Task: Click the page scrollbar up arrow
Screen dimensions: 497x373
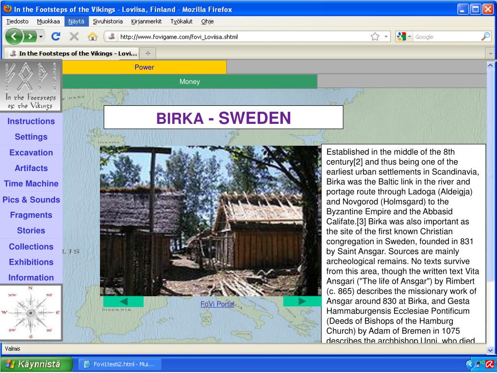Action: [x=490, y=66]
